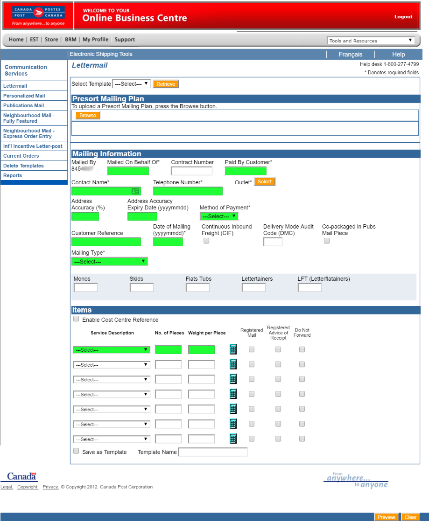Open the Copyright link in the footer
The width and height of the screenshot is (429, 521).
coord(28,487)
